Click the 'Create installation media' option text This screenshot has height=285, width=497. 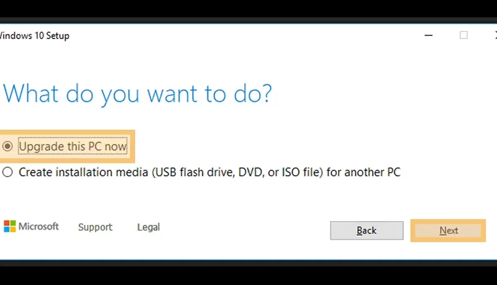209,172
